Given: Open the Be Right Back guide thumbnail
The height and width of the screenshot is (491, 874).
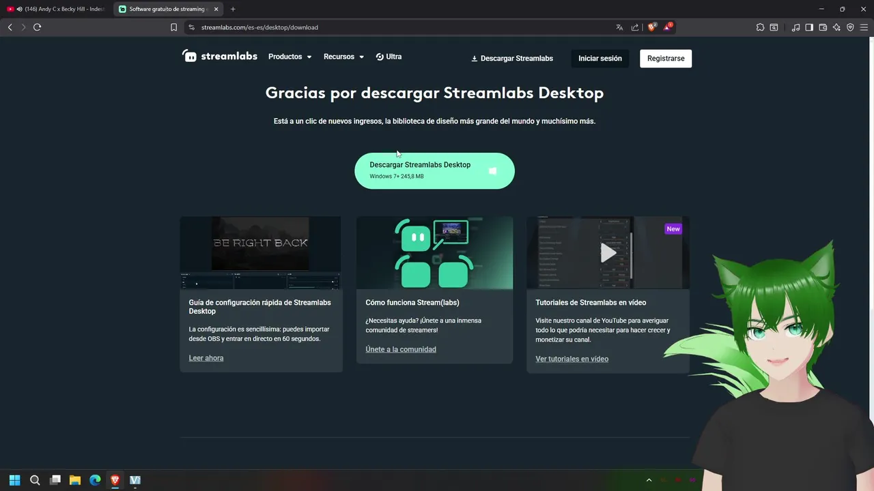Looking at the screenshot, I should pos(260,253).
